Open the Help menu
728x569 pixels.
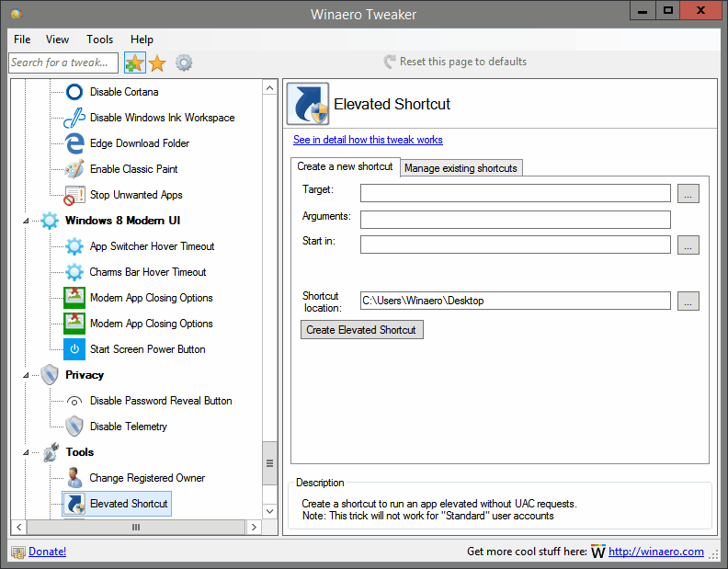click(x=142, y=40)
